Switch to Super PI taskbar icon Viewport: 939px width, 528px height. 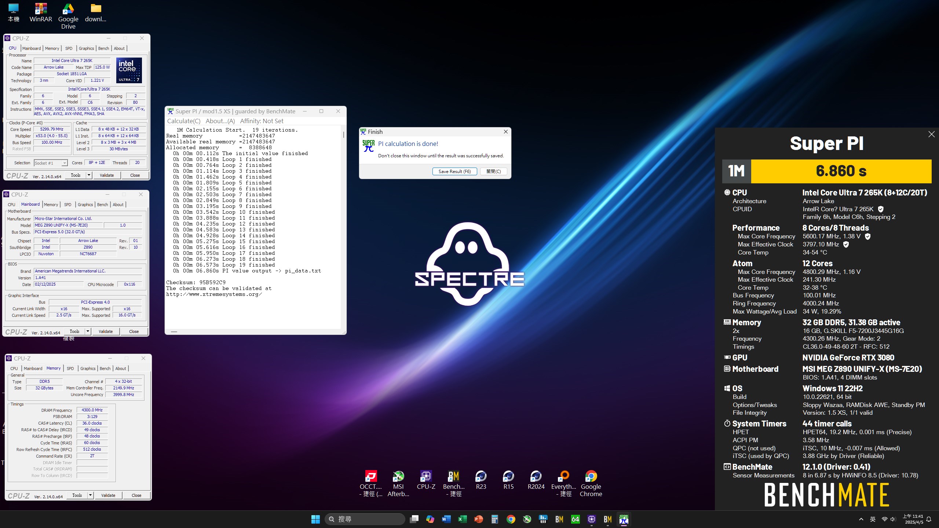click(x=624, y=519)
